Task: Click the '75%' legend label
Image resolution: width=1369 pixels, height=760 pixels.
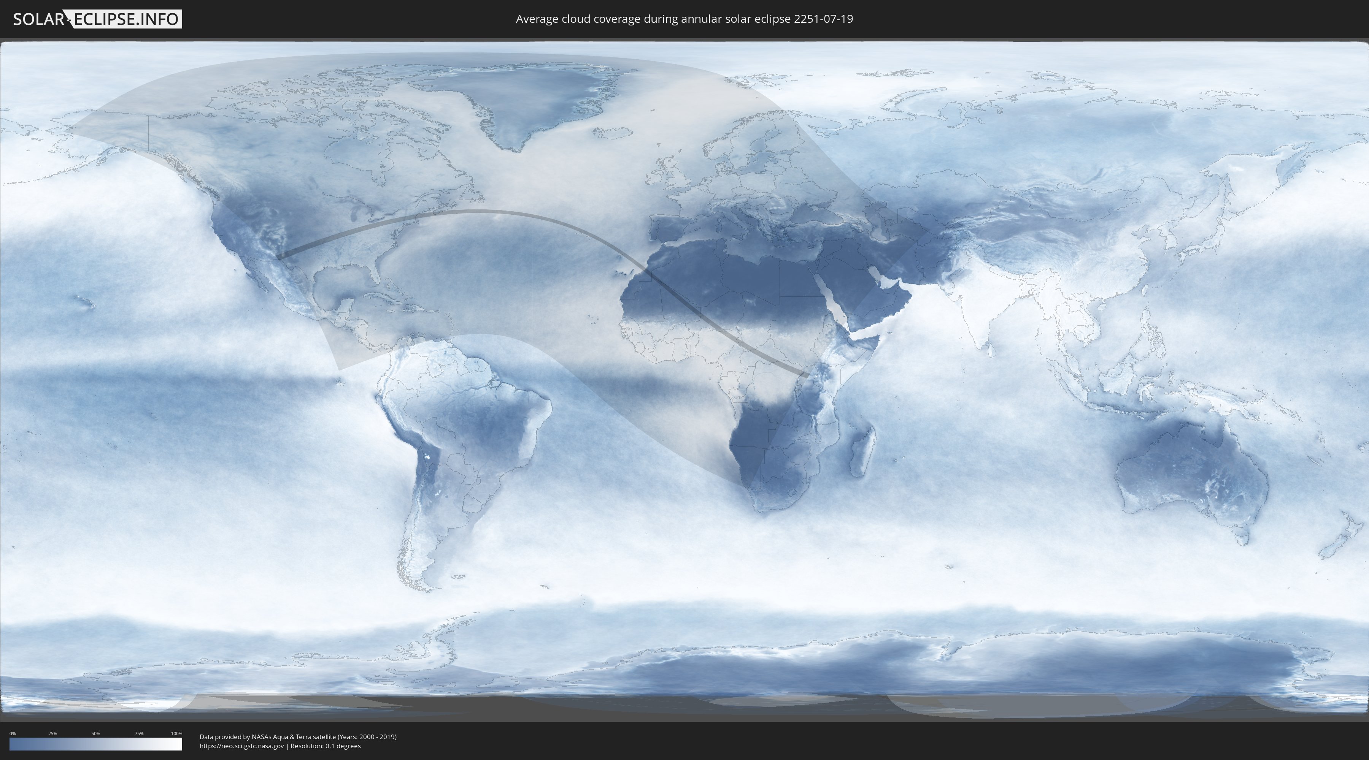Action: (139, 733)
